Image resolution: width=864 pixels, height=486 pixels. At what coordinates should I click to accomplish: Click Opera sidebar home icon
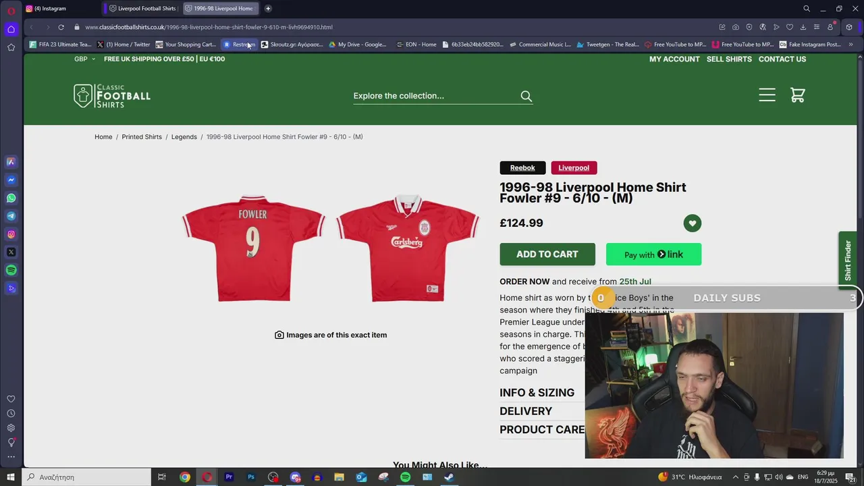[11, 29]
